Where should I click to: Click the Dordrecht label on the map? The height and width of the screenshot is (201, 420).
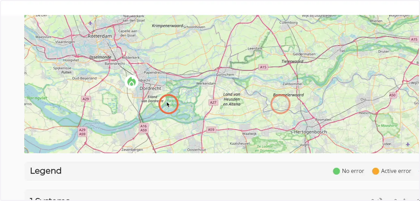150,89
